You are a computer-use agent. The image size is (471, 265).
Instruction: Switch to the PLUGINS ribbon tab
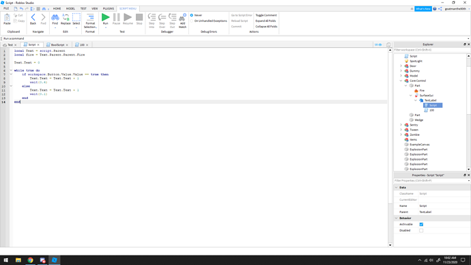pyautogui.click(x=109, y=9)
